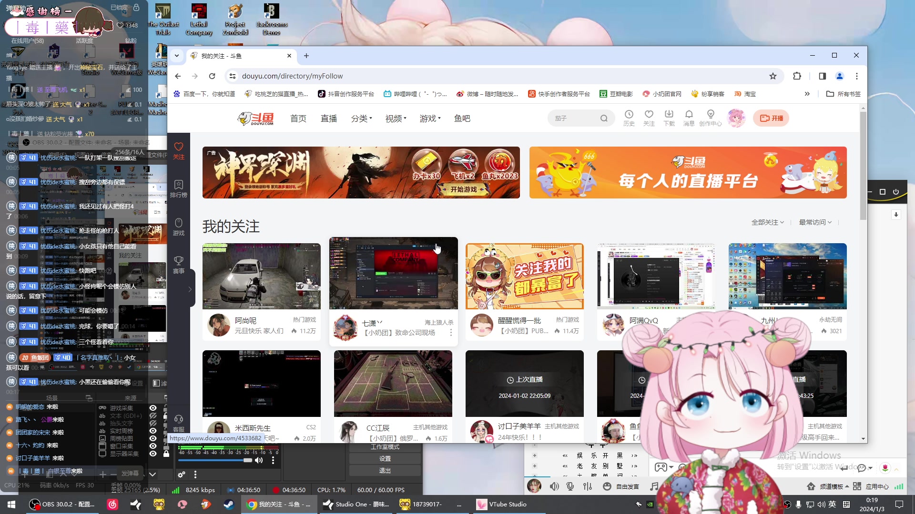The width and height of the screenshot is (915, 514).
Task: Hide the 实时周榜 source in OBS
Action: coord(153,431)
